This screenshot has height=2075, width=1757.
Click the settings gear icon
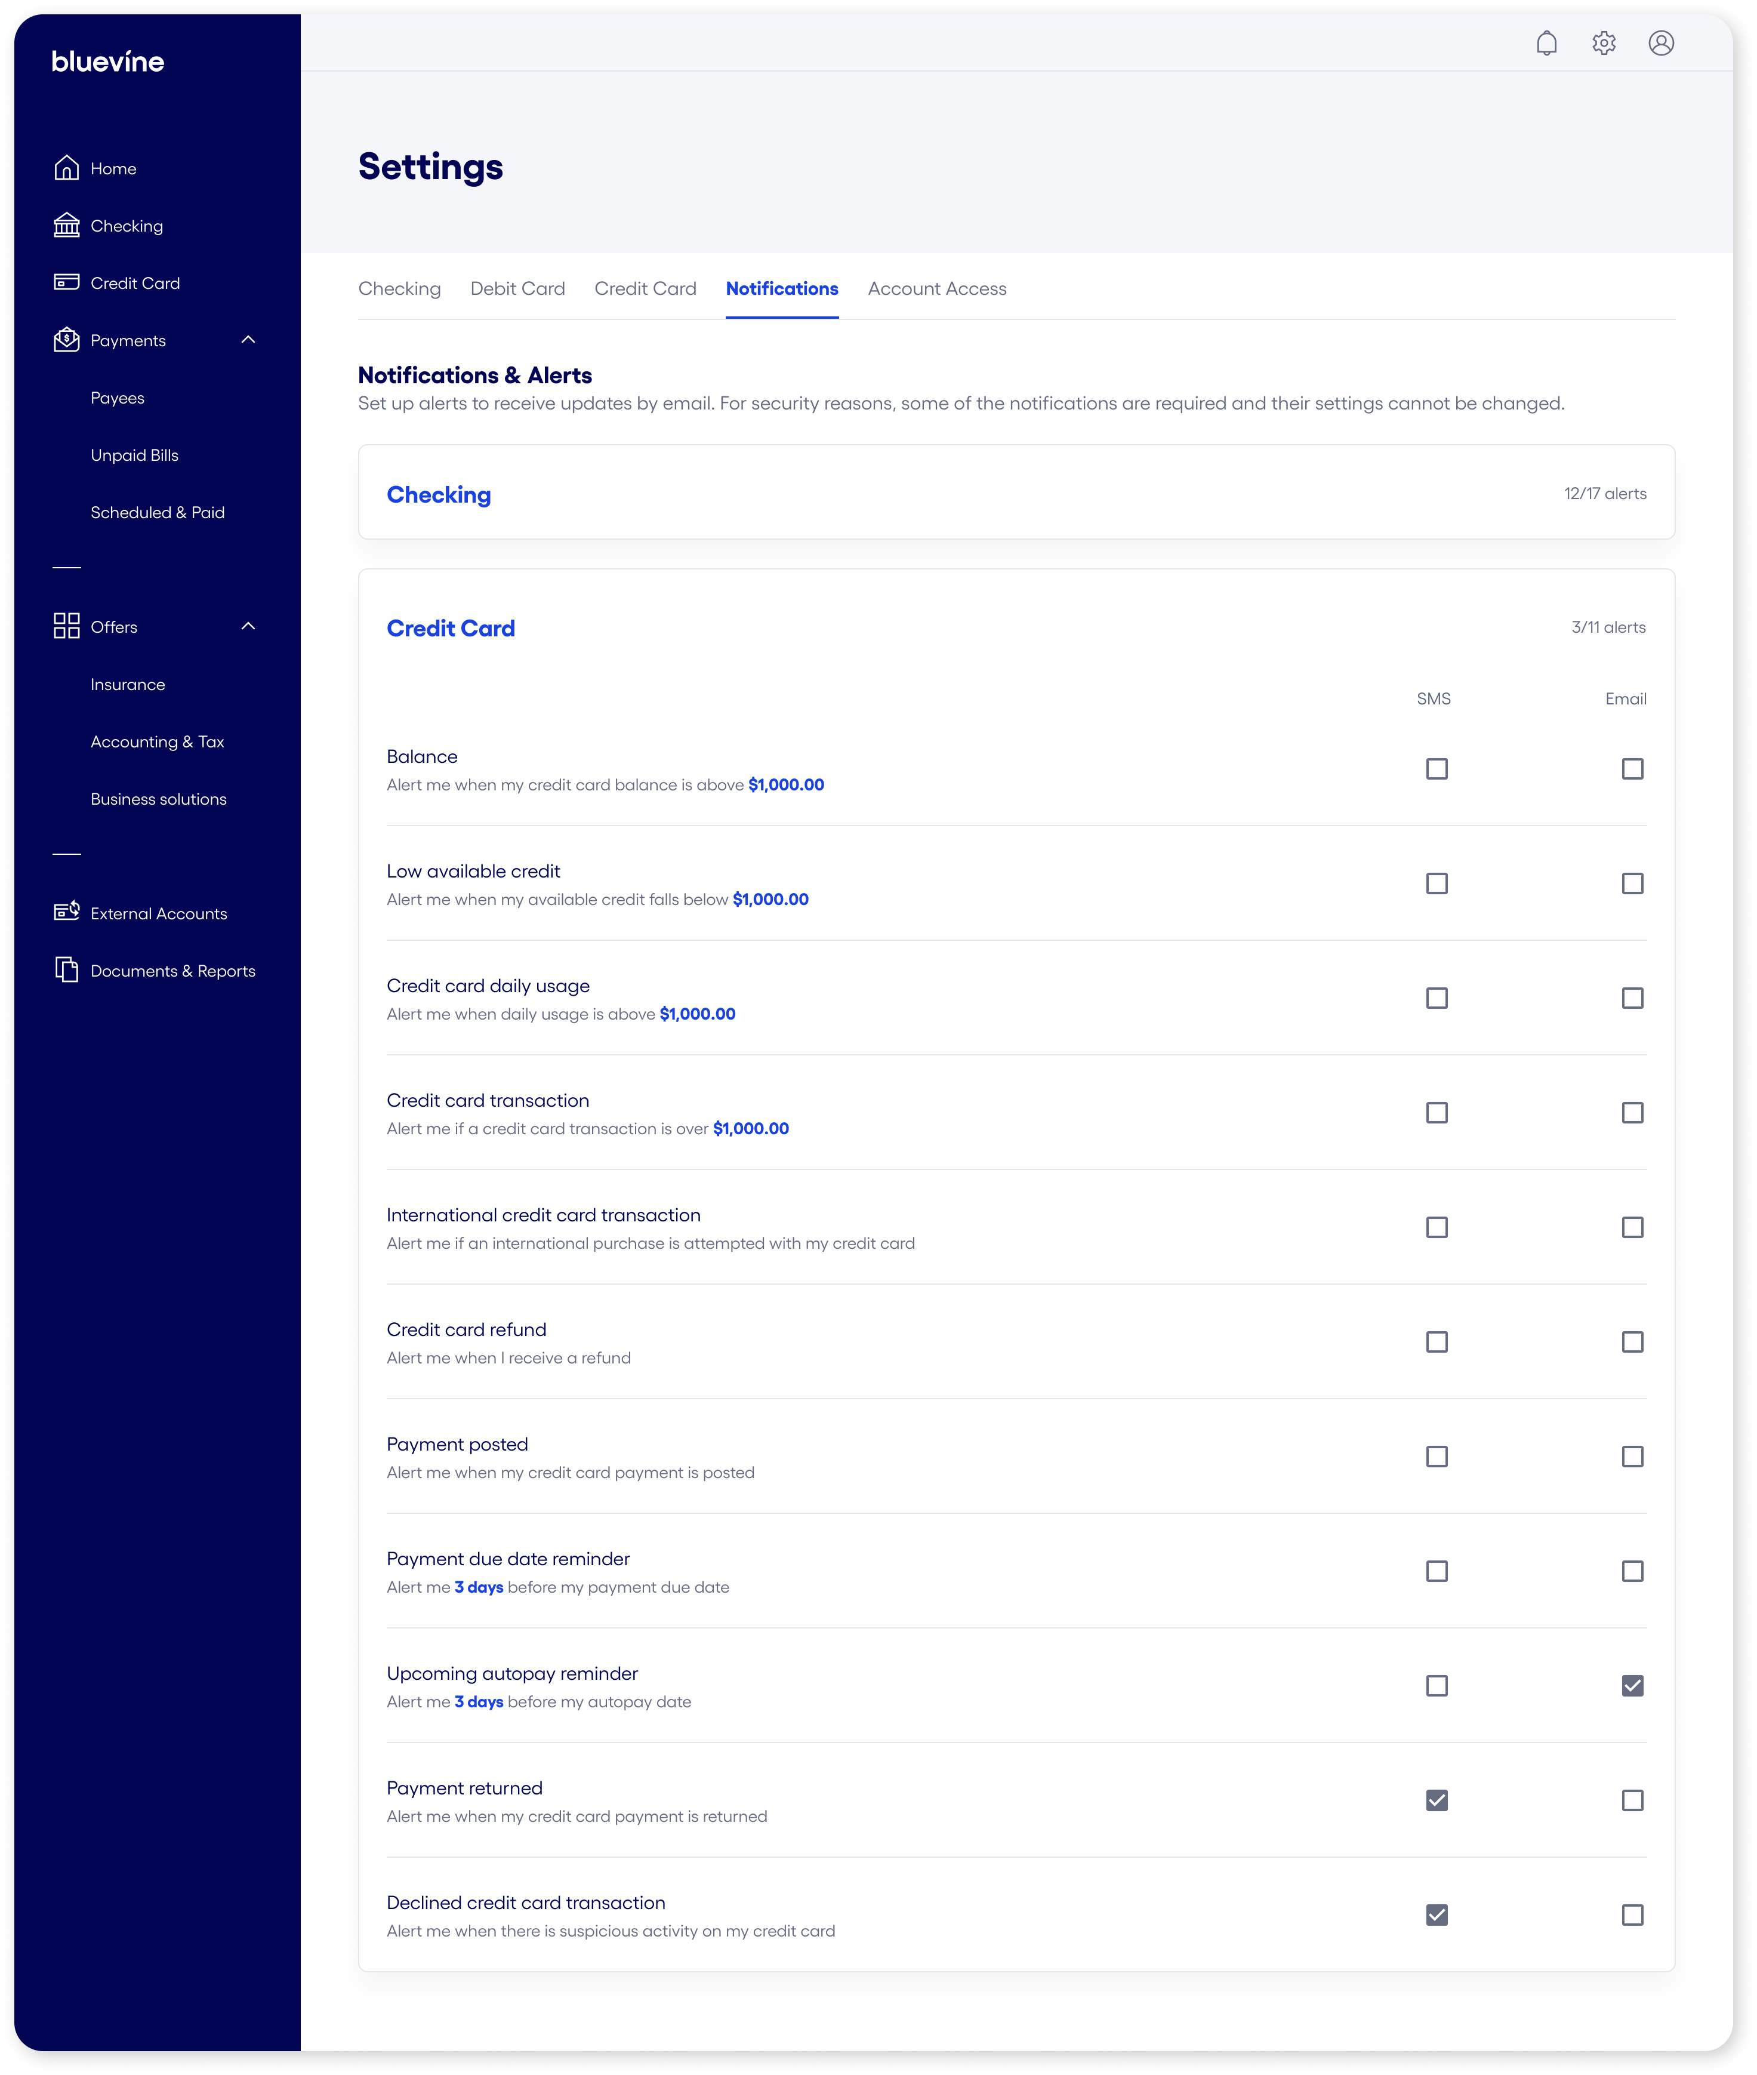tap(1605, 43)
